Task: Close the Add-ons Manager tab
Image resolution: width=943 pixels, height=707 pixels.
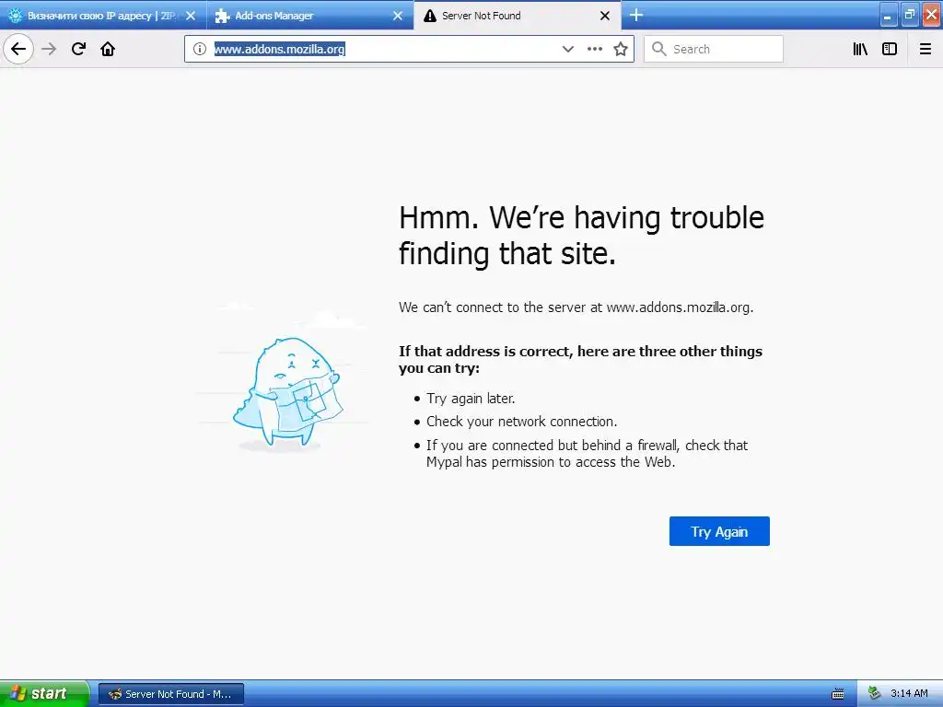Action: 398,16
